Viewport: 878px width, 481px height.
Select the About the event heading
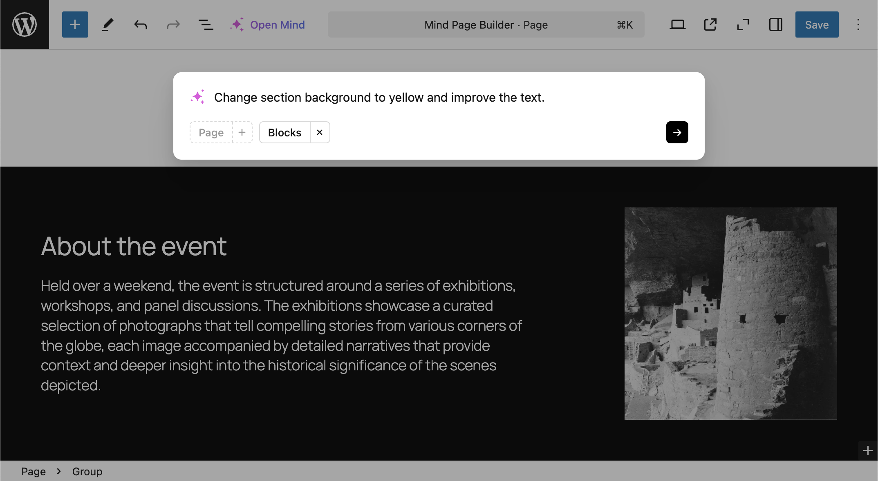point(134,246)
